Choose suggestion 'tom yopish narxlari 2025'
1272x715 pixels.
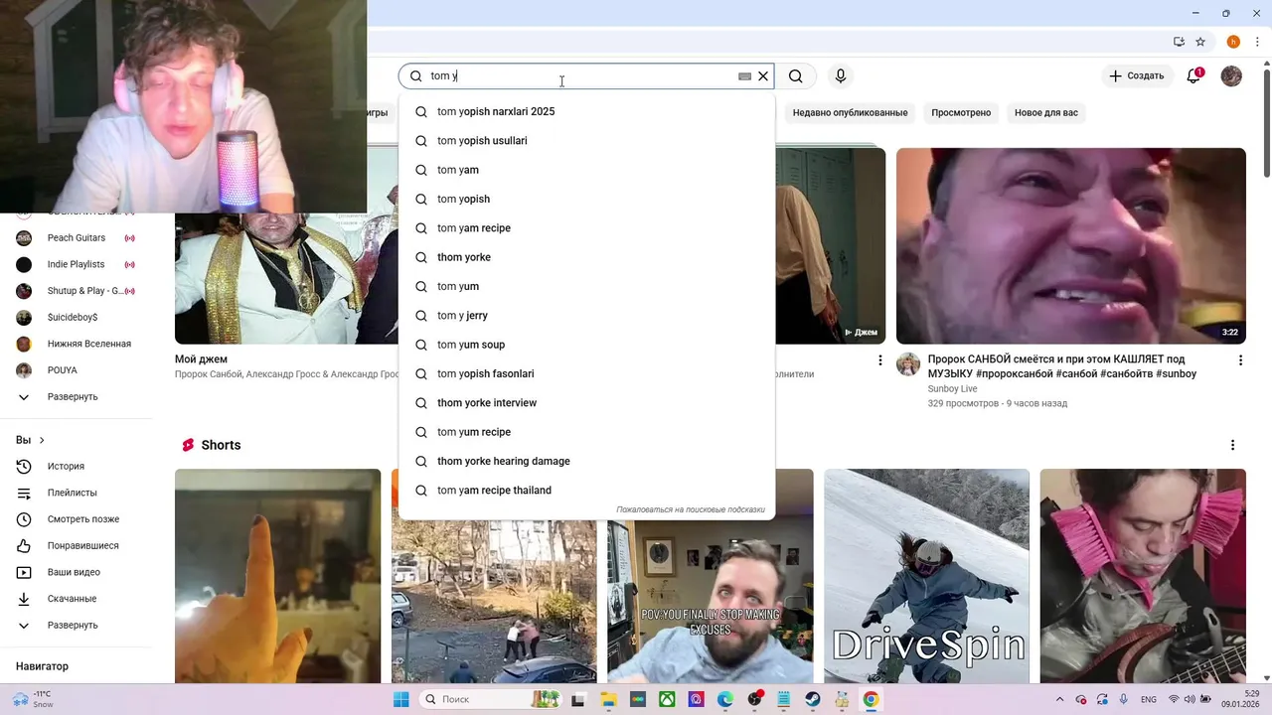[586, 111]
